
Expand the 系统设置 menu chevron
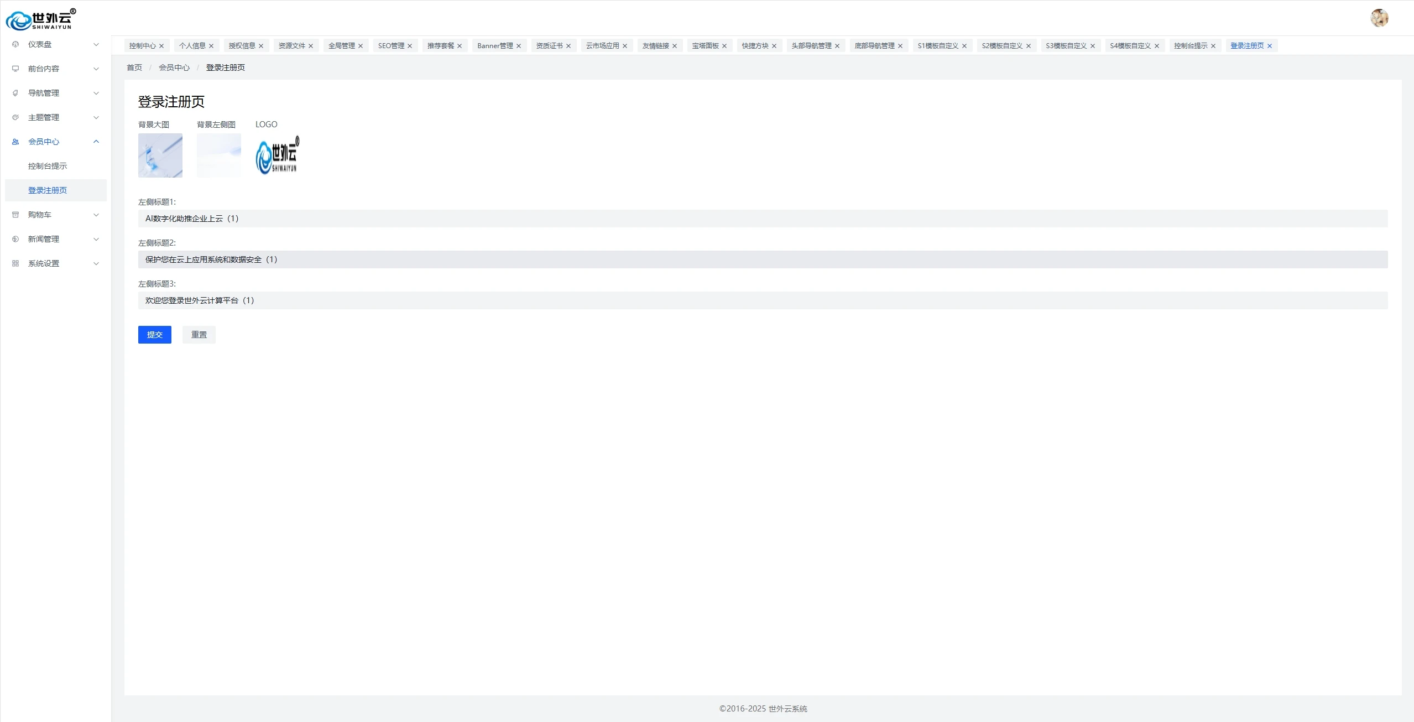coord(96,263)
